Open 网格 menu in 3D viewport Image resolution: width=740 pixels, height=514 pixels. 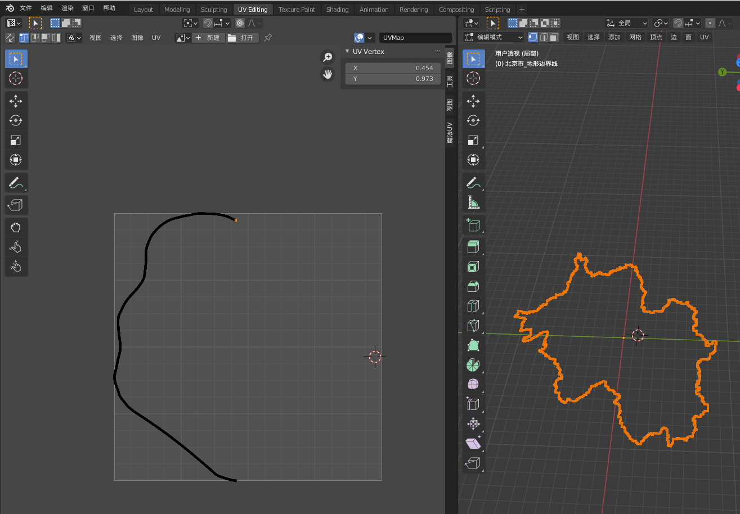tap(635, 37)
